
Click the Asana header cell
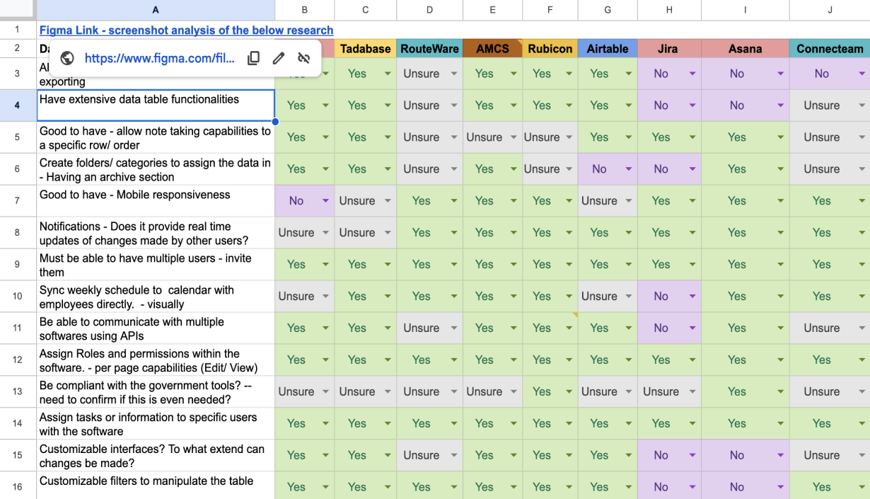745,49
